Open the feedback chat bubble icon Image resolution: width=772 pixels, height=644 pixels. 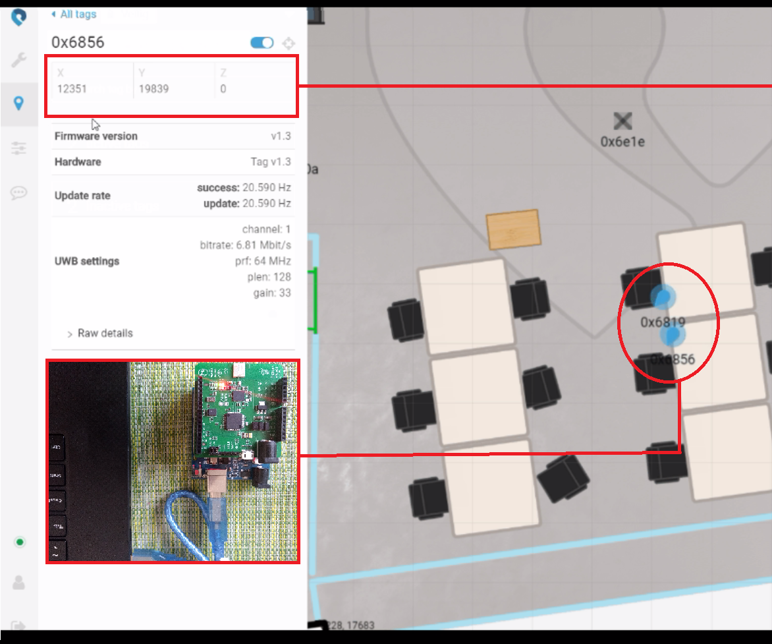(18, 192)
